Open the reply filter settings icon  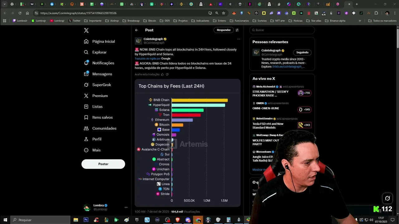(x=237, y=30)
